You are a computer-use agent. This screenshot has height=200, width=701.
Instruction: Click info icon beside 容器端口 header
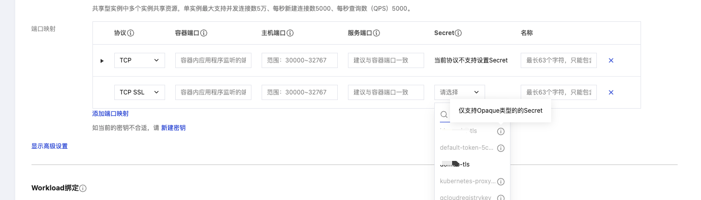[204, 33]
